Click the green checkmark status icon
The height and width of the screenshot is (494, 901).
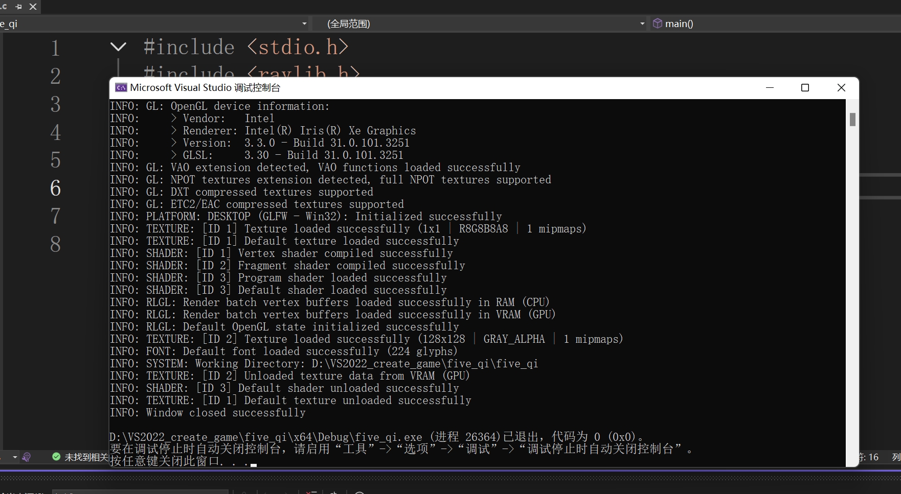coord(56,457)
